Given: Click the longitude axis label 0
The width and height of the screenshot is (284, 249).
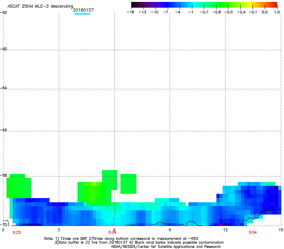Looking at the screenshot, I should click(3, 230).
